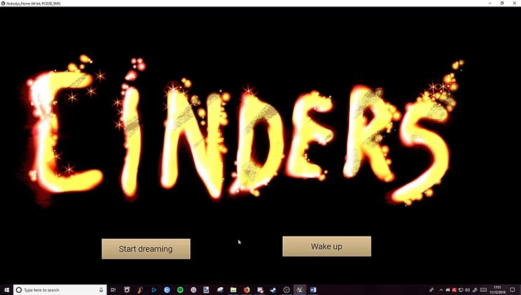Open Spotify from the taskbar
The height and width of the screenshot is (295, 521).
[x=180, y=290]
